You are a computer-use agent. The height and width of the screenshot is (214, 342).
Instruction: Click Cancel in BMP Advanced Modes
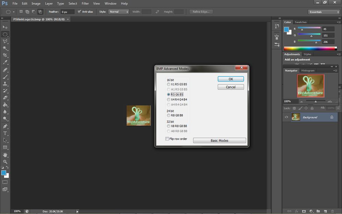[231, 87]
